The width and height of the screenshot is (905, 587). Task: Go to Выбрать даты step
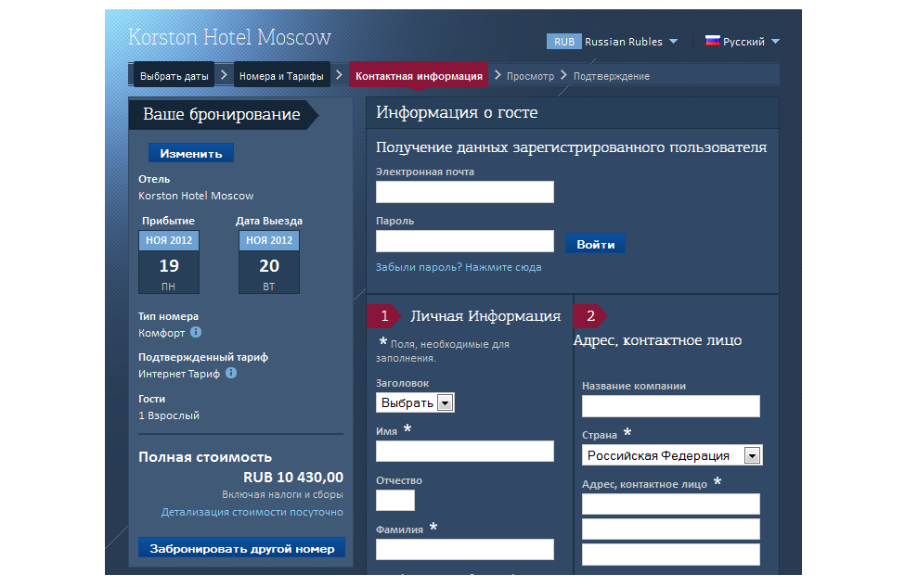pyautogui.click(x=174, y=76)
